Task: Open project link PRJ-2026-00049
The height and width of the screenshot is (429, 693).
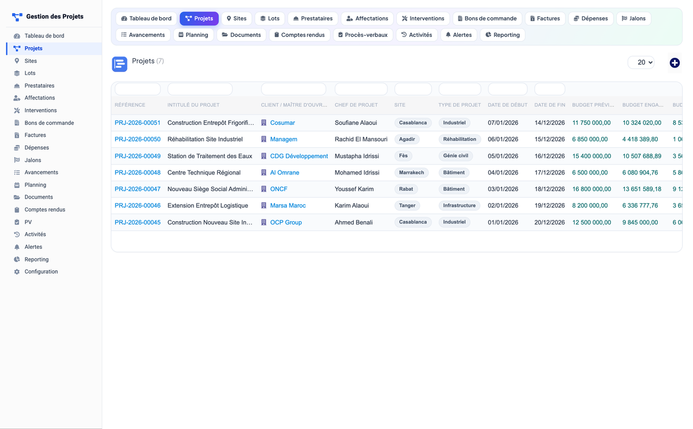Action: click(137, 156)
